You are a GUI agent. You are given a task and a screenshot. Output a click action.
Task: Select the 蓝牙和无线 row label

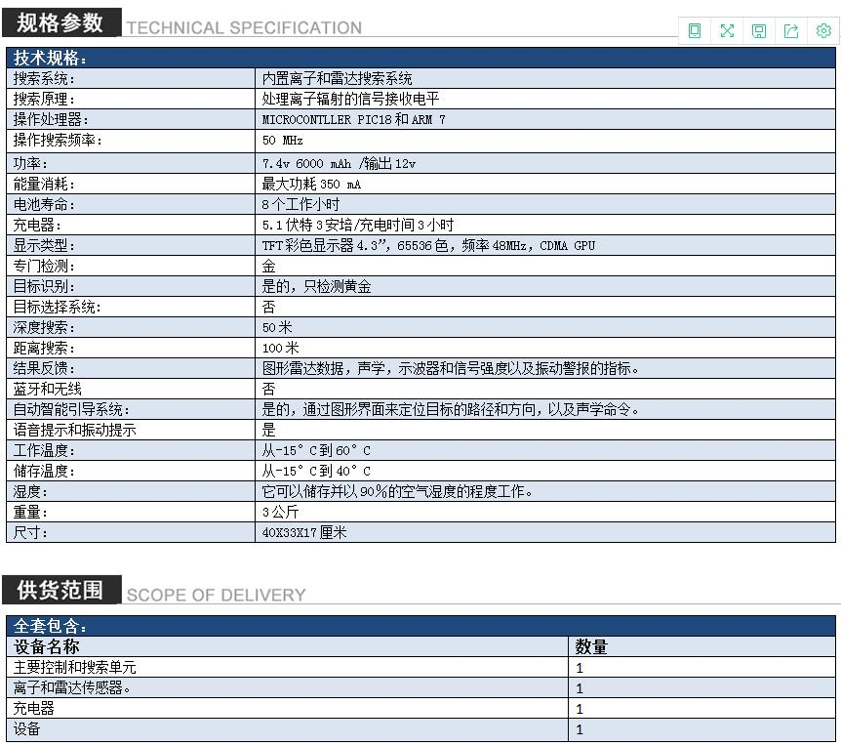[x=47, y=390]
